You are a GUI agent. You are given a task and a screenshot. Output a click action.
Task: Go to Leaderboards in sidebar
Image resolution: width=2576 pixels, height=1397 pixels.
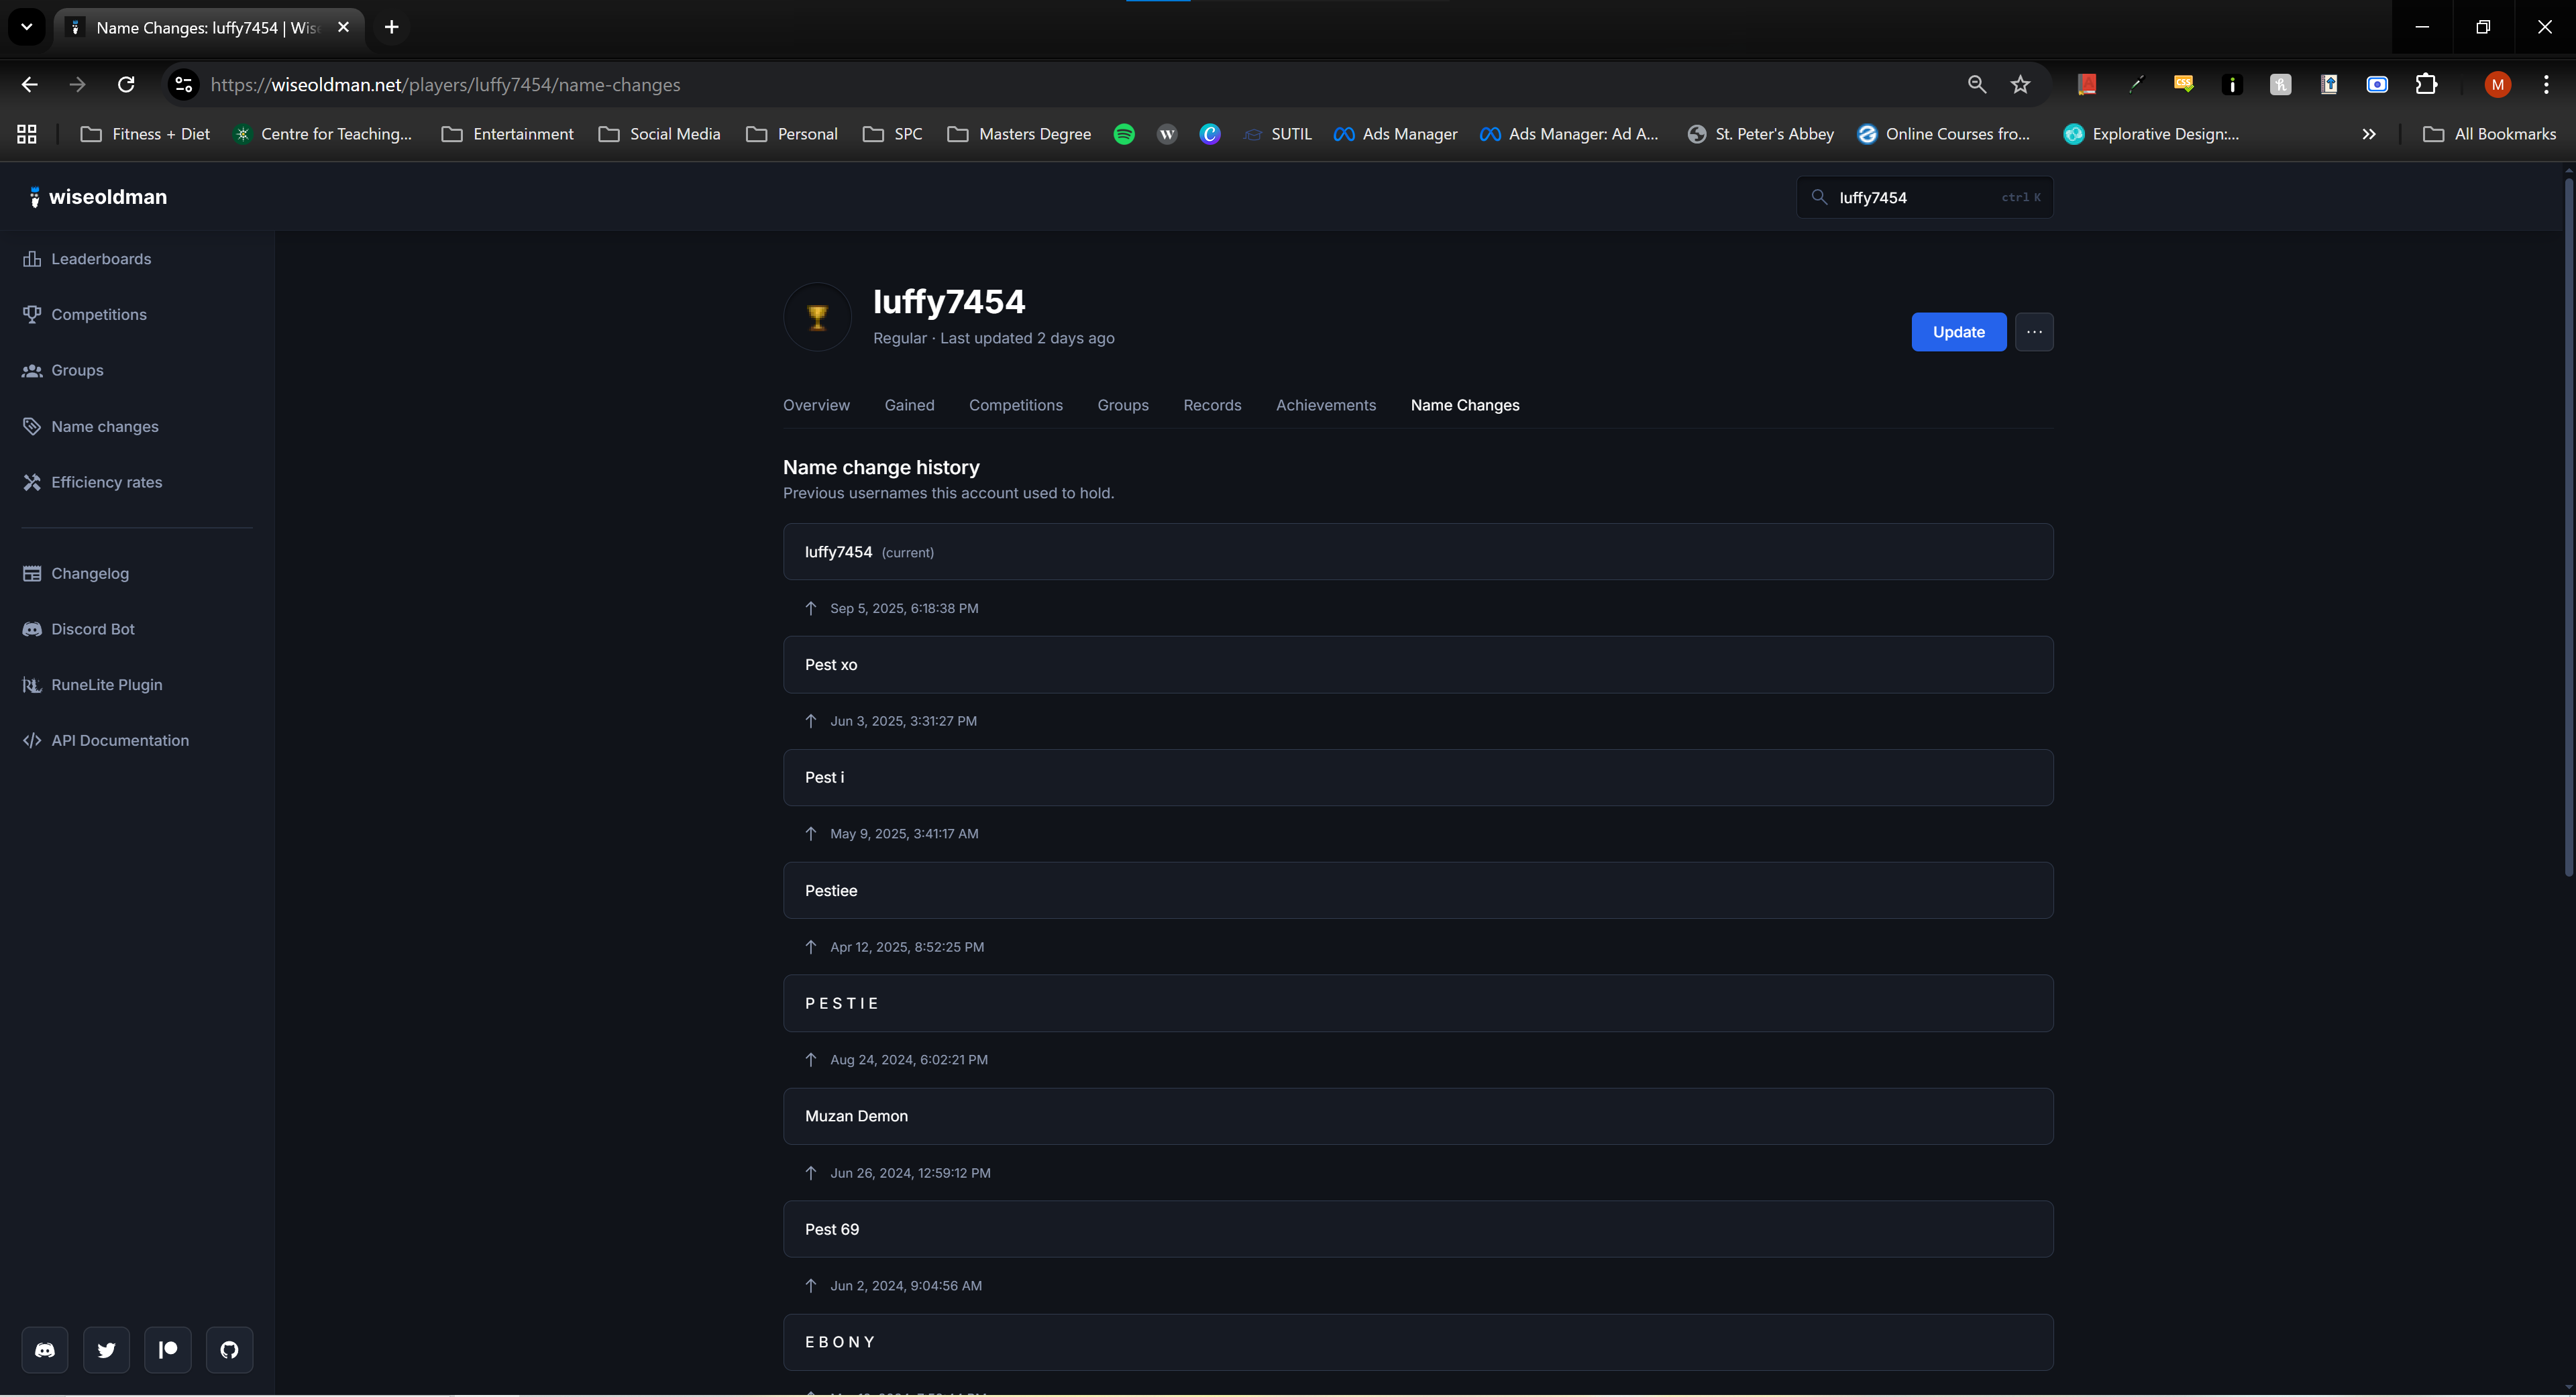87,259
